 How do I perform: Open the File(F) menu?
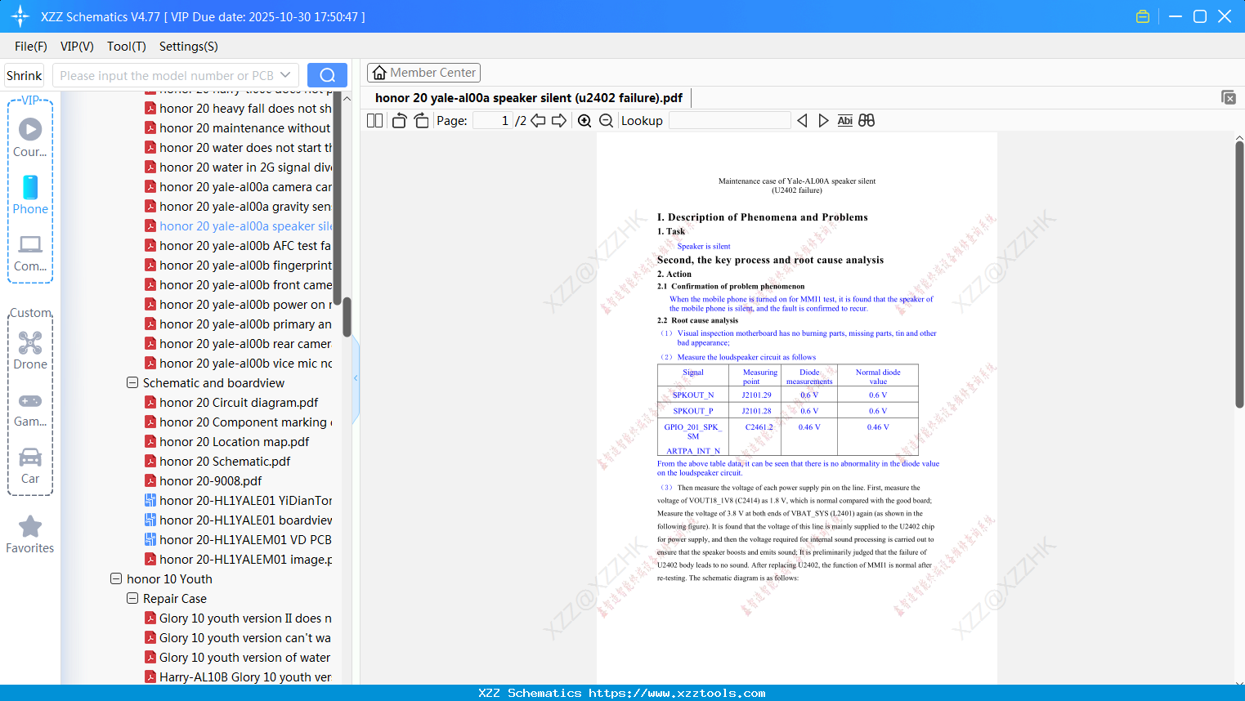[31, 47]
